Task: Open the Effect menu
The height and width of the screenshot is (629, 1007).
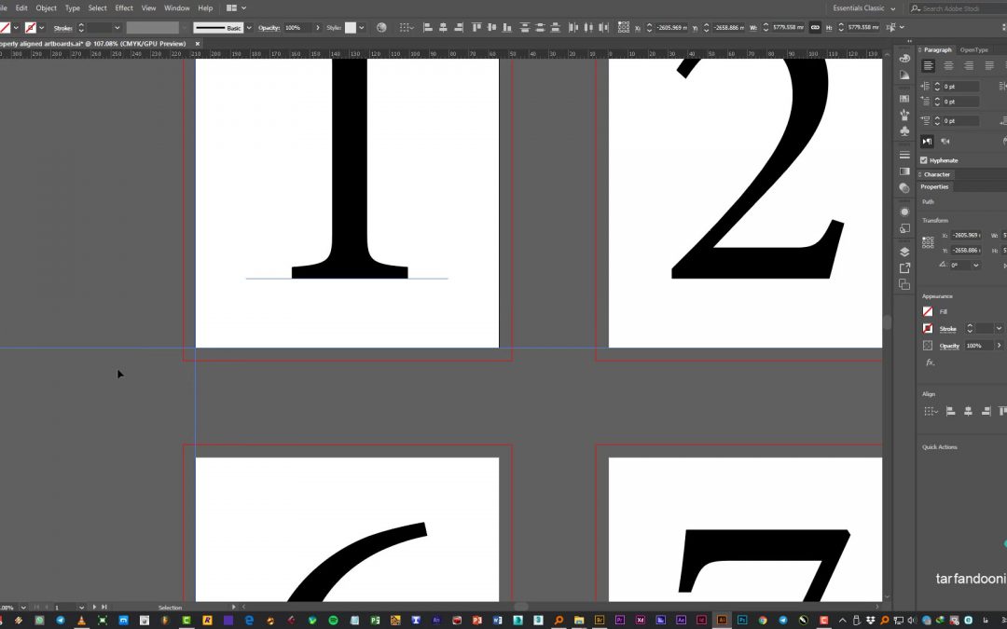Action: [124, 7]
